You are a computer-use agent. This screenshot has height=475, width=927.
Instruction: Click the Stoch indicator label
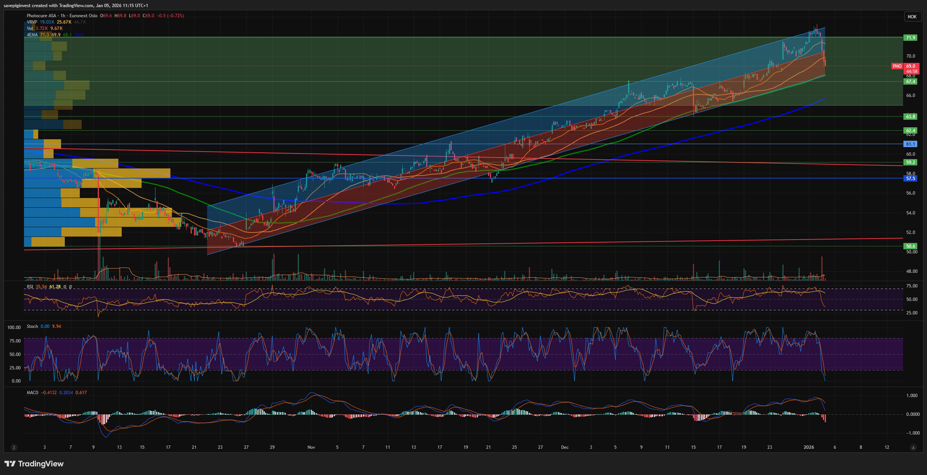coord(32,326)
